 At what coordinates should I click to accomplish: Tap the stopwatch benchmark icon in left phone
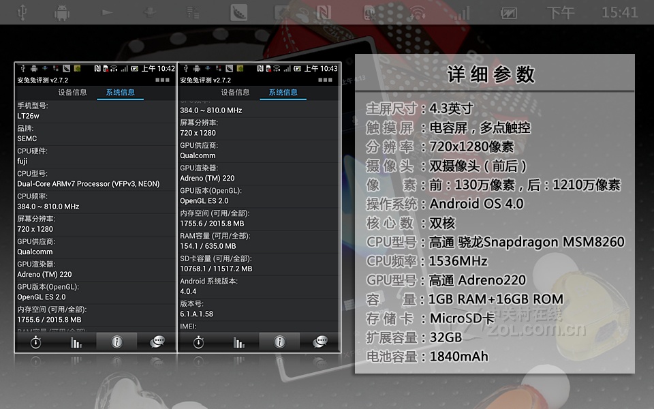35,342
